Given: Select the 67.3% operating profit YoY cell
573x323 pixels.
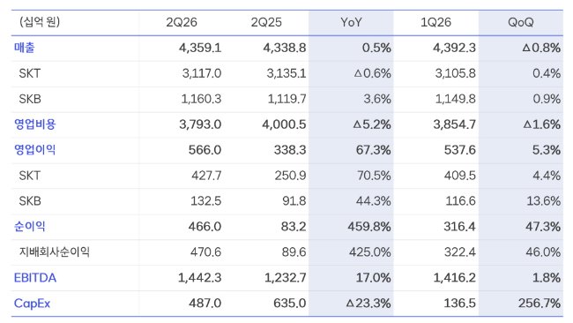Looking at the screenshot, I should [374, 150].
